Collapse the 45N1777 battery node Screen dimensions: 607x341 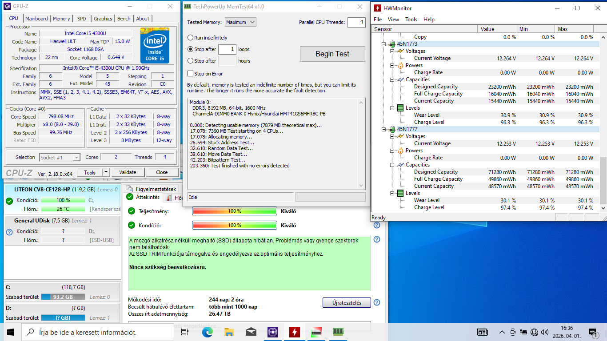pyautogui.click(x=384, y=129)
